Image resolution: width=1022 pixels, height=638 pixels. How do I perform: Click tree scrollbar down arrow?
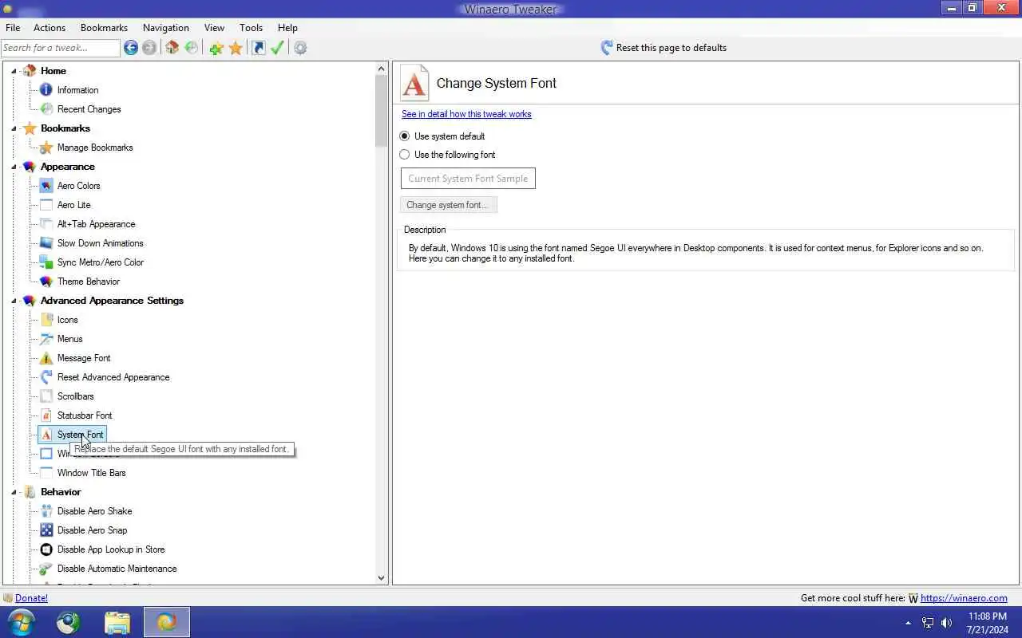(x=381, y=578)
